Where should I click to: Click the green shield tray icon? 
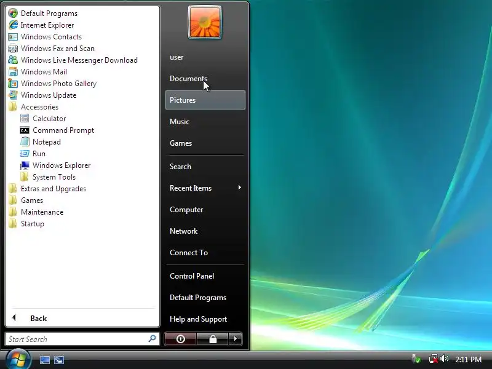coord(416,359)
